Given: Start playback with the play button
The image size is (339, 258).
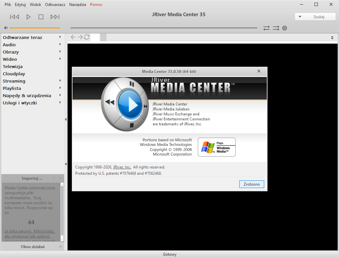Looking at the screenshot, I should point(28,17).
